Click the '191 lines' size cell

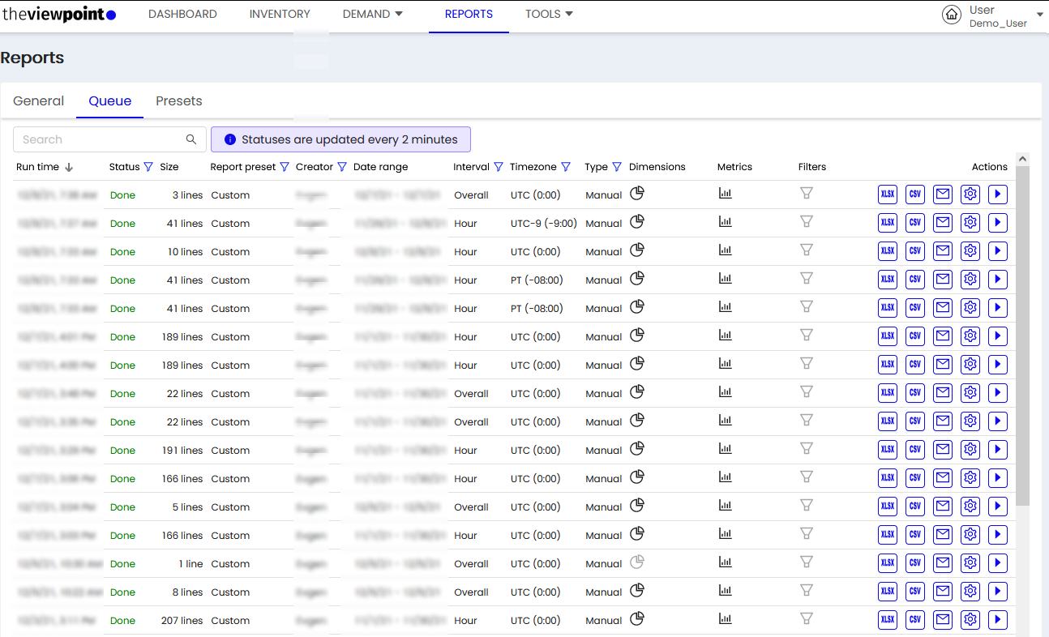[x=183, y=451]
